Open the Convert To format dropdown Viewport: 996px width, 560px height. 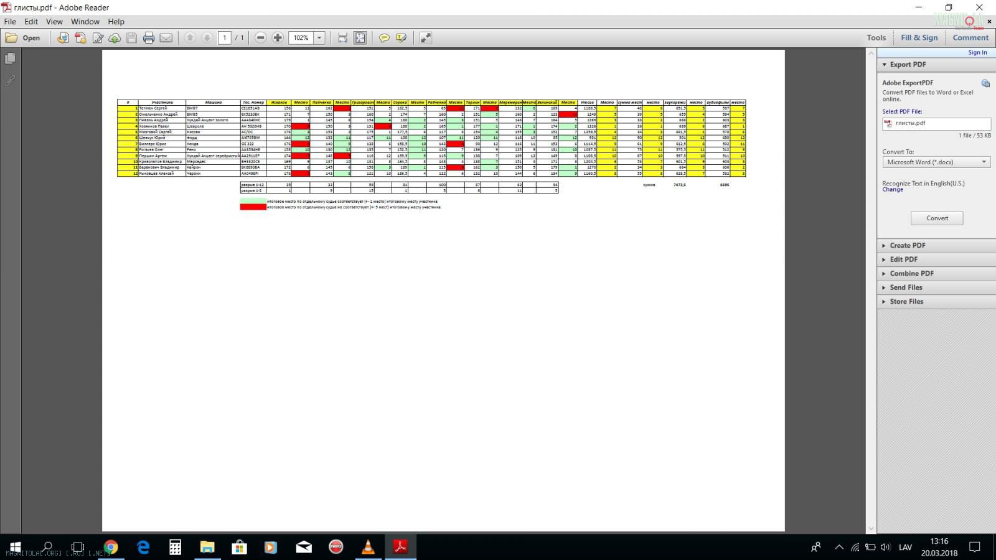coord(936,162)
